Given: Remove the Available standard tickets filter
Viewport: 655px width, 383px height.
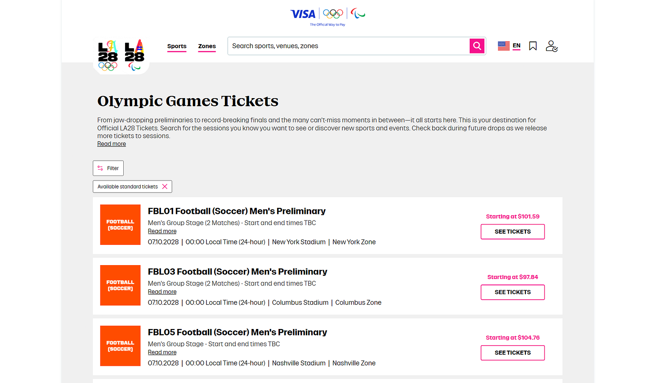Looking at the screenshot, I should click(x=165, y=186).
